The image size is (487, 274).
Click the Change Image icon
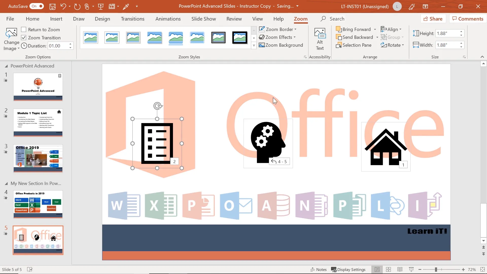[x=11, y=33]
